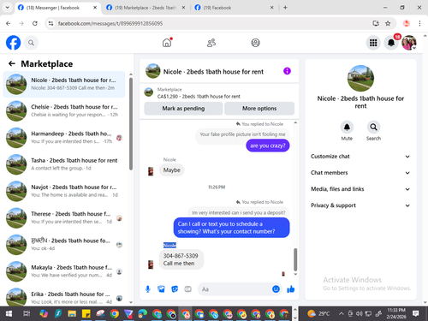Open Erika conversation
The image size is (428, 321).
pyautogui.click(x=64, y=297)
